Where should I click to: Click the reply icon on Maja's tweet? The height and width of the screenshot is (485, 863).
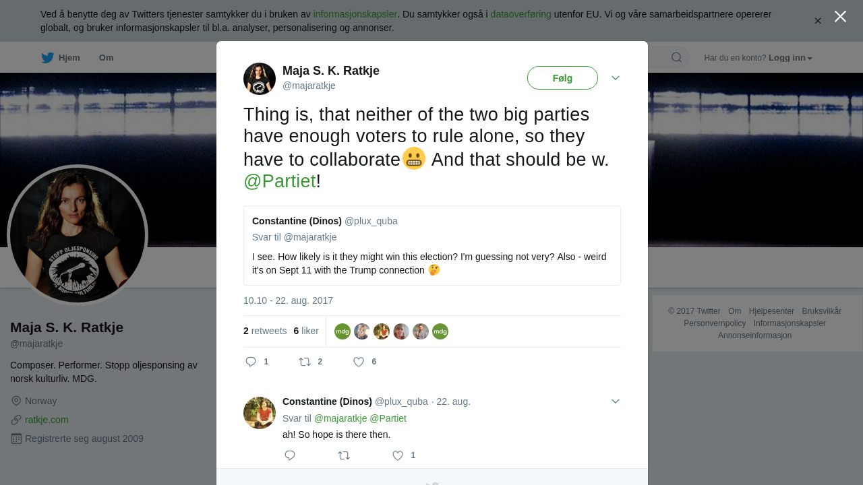(251, 362)
